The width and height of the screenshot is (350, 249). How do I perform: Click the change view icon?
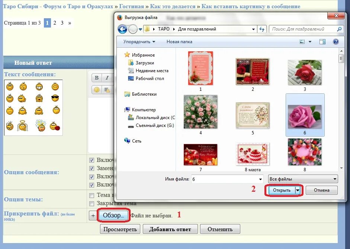coord(302,42)
